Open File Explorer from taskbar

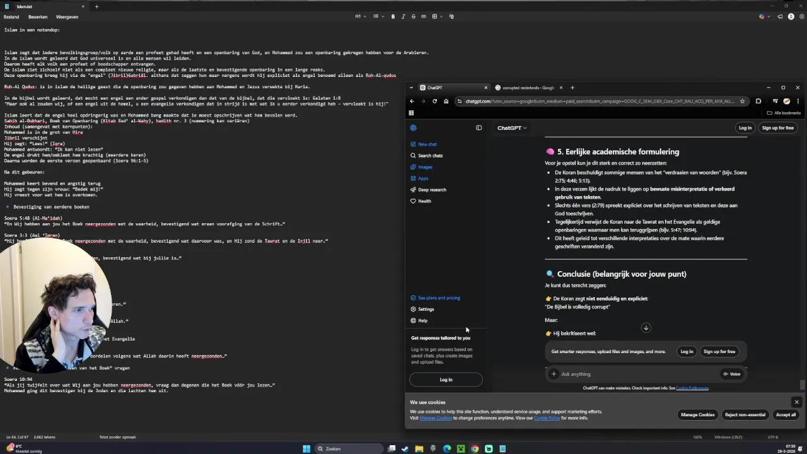(419, 449)
